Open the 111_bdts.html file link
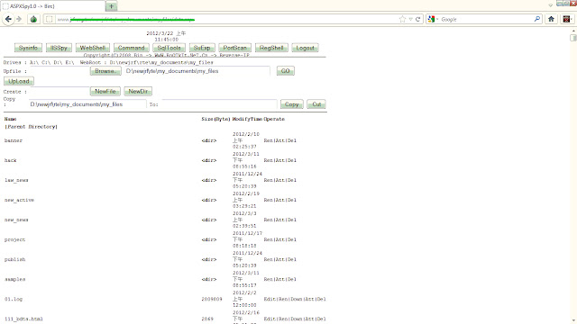Image resolution: width=577 pixels, height=324 pixels. (23, 319)
